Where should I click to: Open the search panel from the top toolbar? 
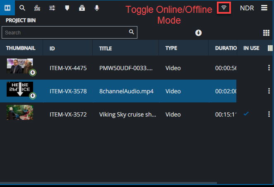[22, 7]
